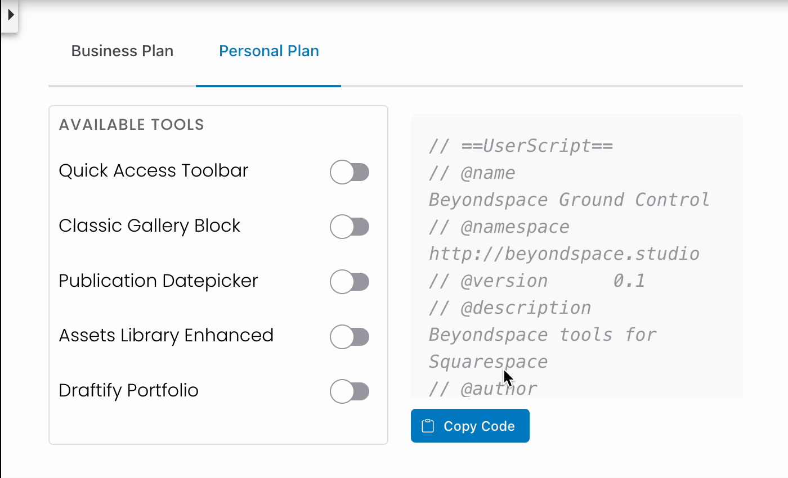Enable Publication Datepicker

tap(350, 282)
